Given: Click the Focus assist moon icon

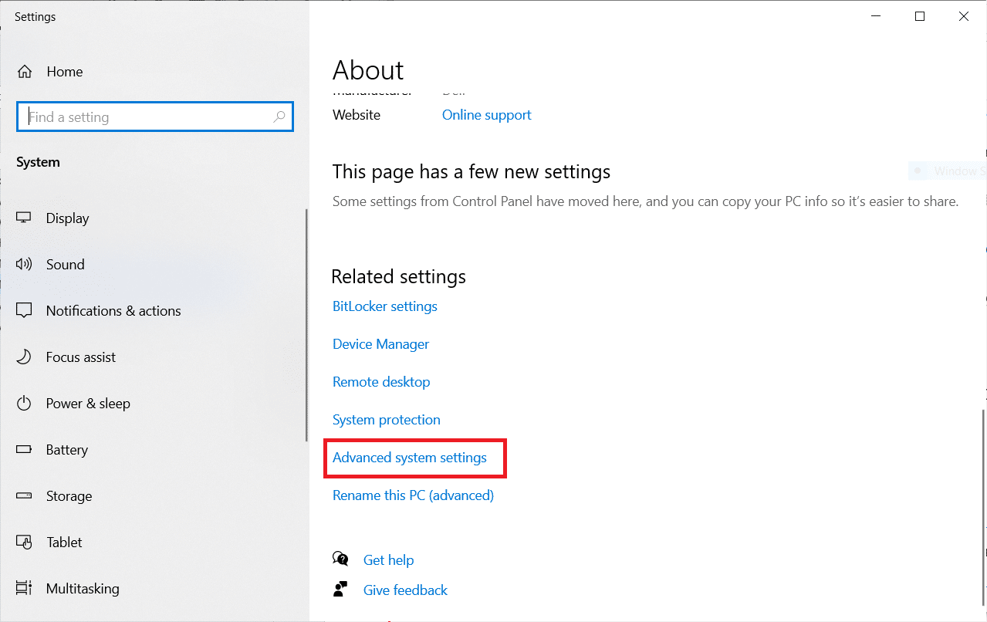Looking at the screenshot, I should pos(24,357).
